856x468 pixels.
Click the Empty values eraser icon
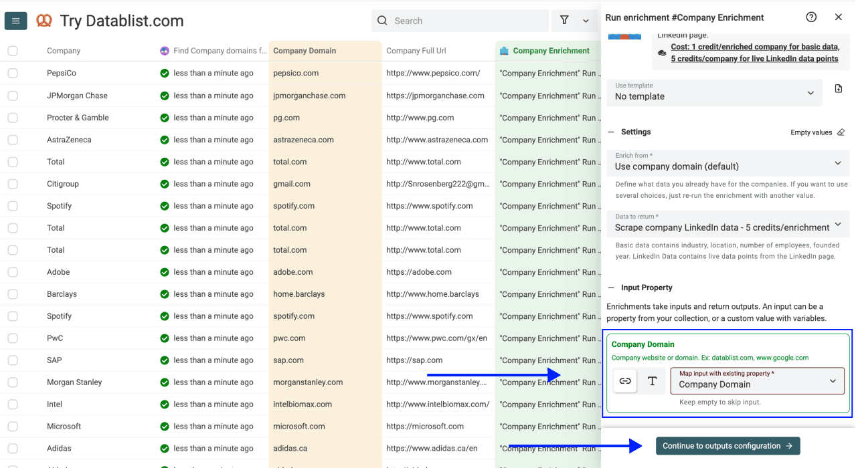click(841, 132)
